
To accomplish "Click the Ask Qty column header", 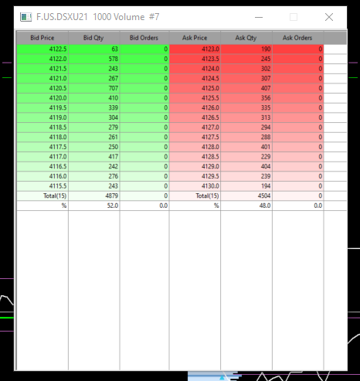I will [x=246, y=38].
